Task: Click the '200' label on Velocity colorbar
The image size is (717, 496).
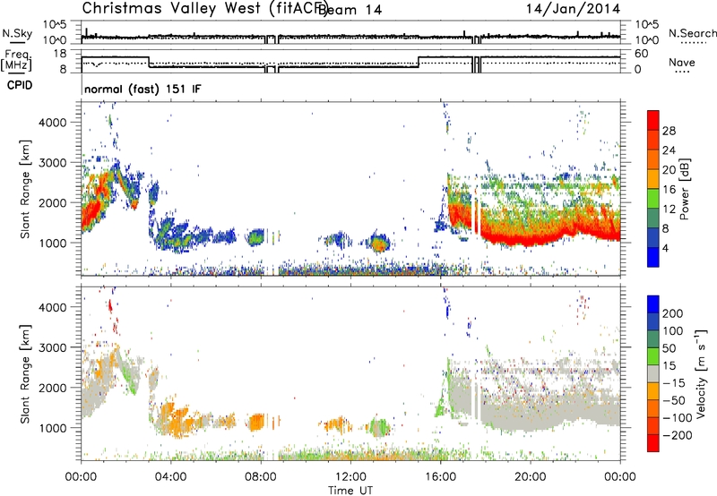Action: point(673,313)
